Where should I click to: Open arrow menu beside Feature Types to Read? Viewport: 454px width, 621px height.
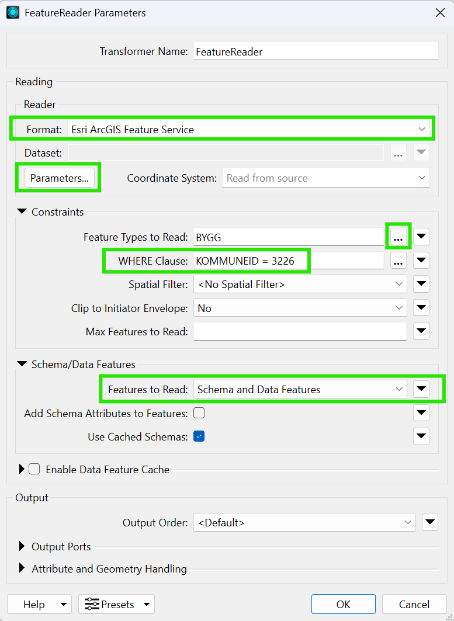tap(421, 237)
